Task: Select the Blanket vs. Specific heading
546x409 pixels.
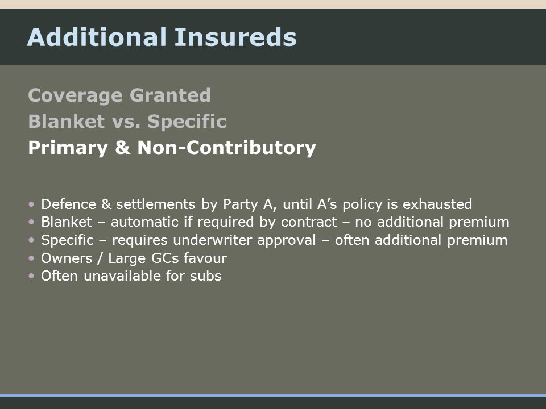Action: click(x=127, y=122)
